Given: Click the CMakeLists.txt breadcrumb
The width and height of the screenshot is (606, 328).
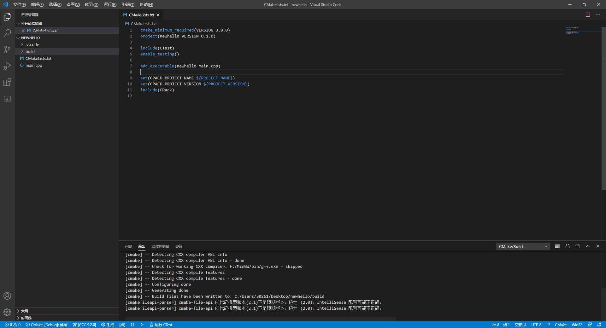Looking at the screenshot, I should (141, 24).
